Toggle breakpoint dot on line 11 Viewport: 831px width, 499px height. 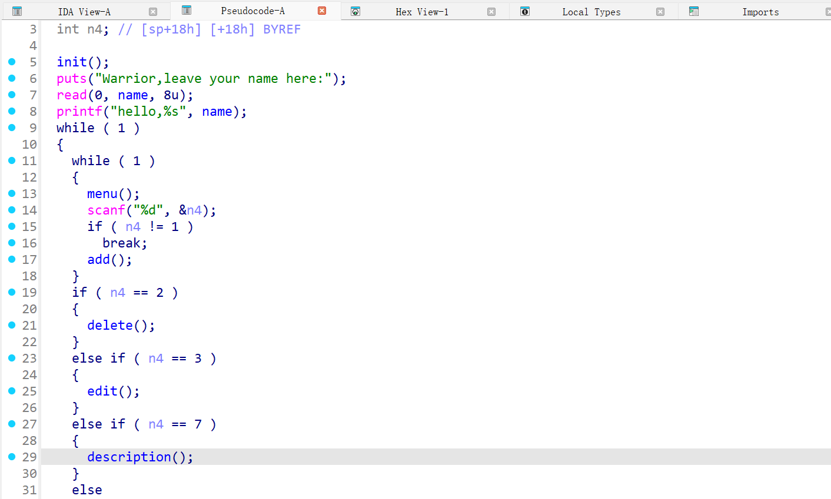pyautogui.click(x=12, y=160)
